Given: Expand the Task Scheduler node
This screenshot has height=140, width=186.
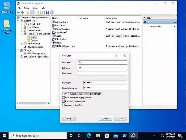Looking at the screenshot, I should coord(22,24).
